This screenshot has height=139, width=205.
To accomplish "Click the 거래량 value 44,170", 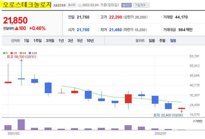I will coord(181,17).
